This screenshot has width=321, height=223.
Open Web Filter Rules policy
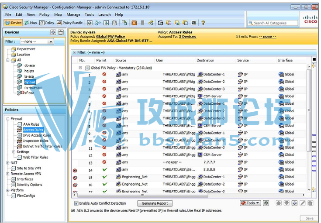point(35,158)
